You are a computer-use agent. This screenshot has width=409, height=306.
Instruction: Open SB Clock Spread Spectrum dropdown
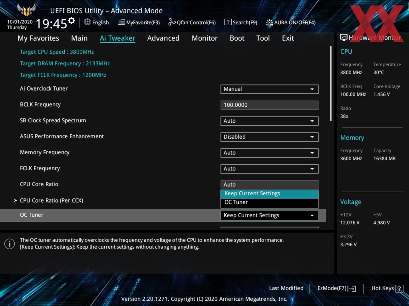[x=269, y=121]
